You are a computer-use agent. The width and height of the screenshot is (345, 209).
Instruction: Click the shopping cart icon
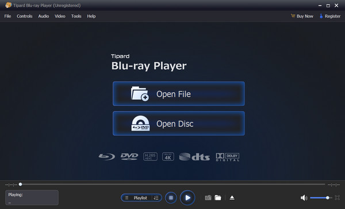tap(293, 16)
